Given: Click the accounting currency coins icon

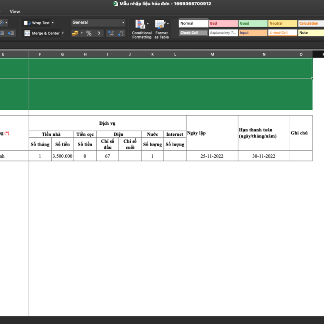Looking at the screenshot, I should 75,33.
